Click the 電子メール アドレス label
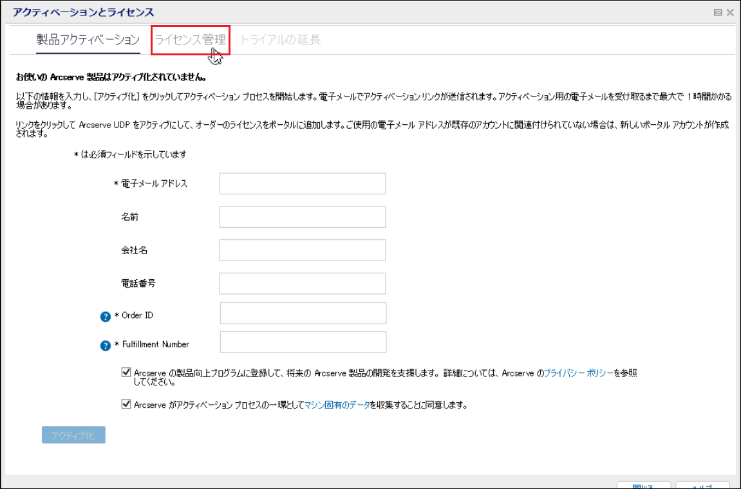Image resolution: width=741 pixels, height=489 pixels. tap(154, 184)
